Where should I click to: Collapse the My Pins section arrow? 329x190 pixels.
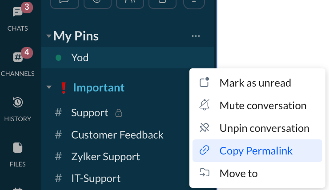pyautogui.click(x=48, y=36)
